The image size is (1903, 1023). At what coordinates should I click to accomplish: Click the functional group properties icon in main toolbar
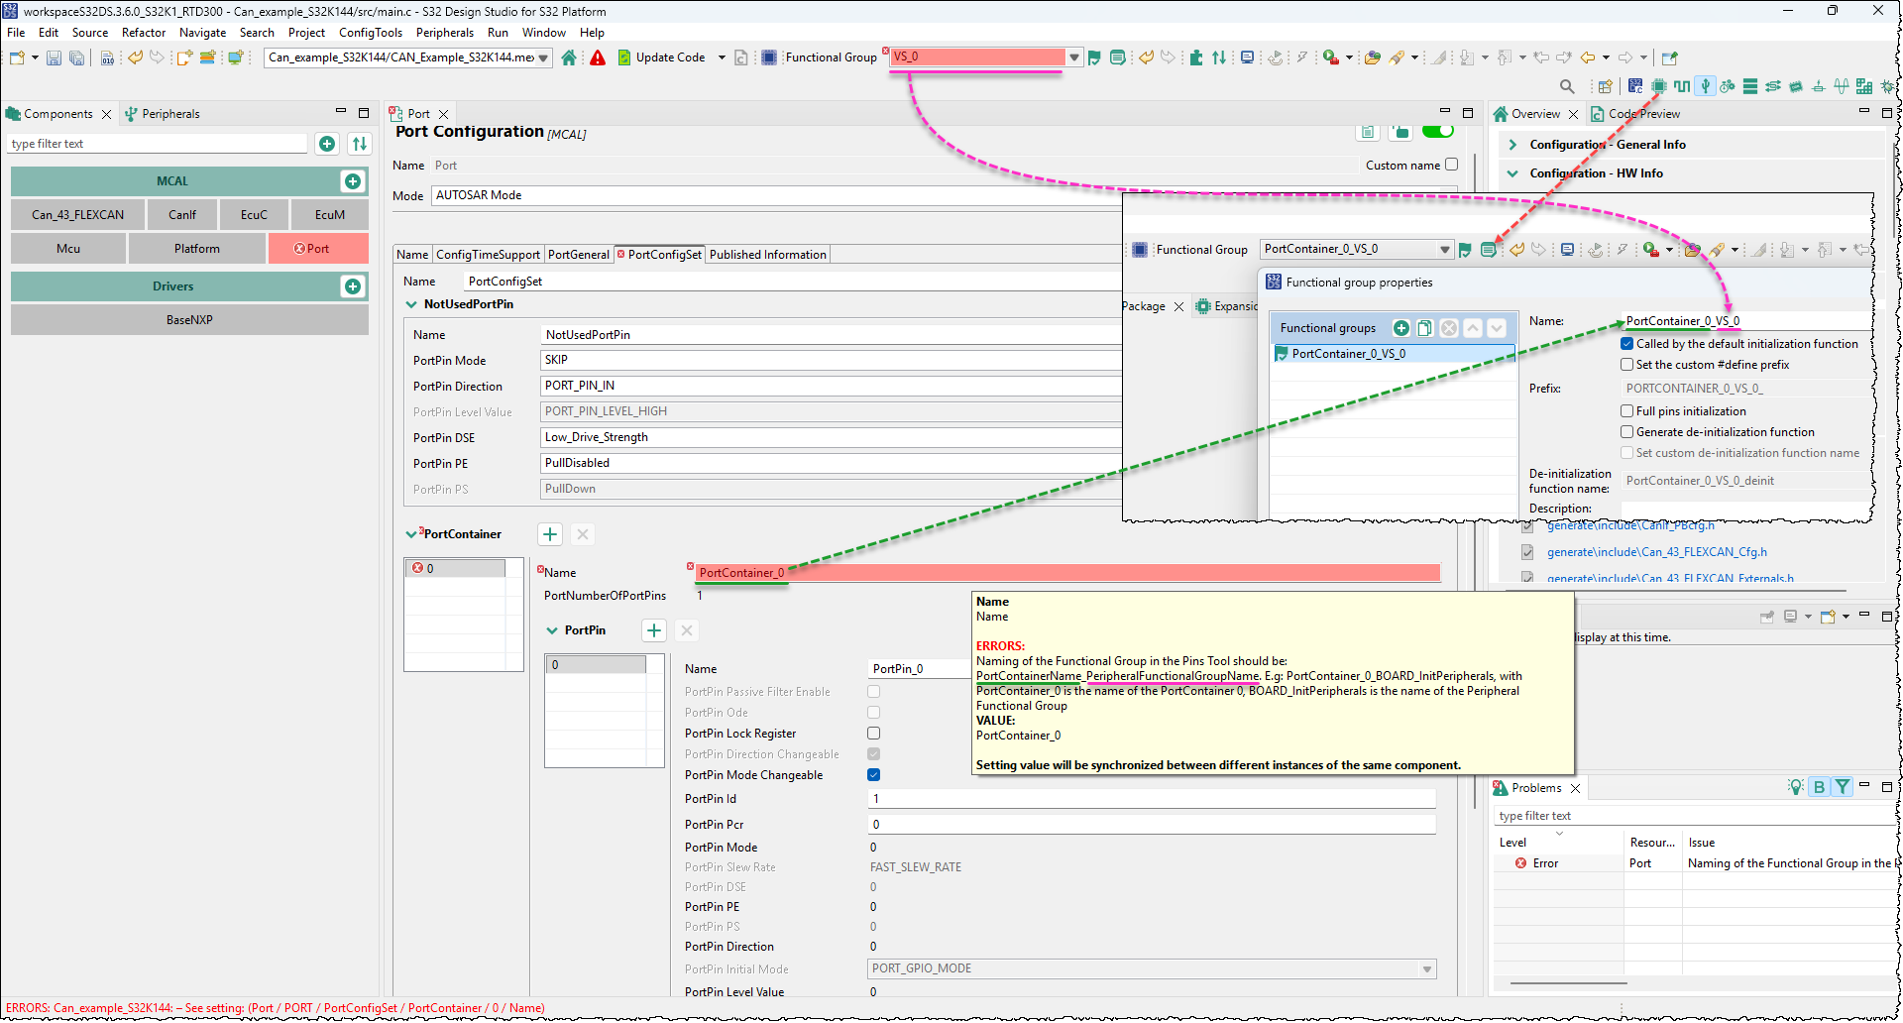click(x=1118, y=57)
